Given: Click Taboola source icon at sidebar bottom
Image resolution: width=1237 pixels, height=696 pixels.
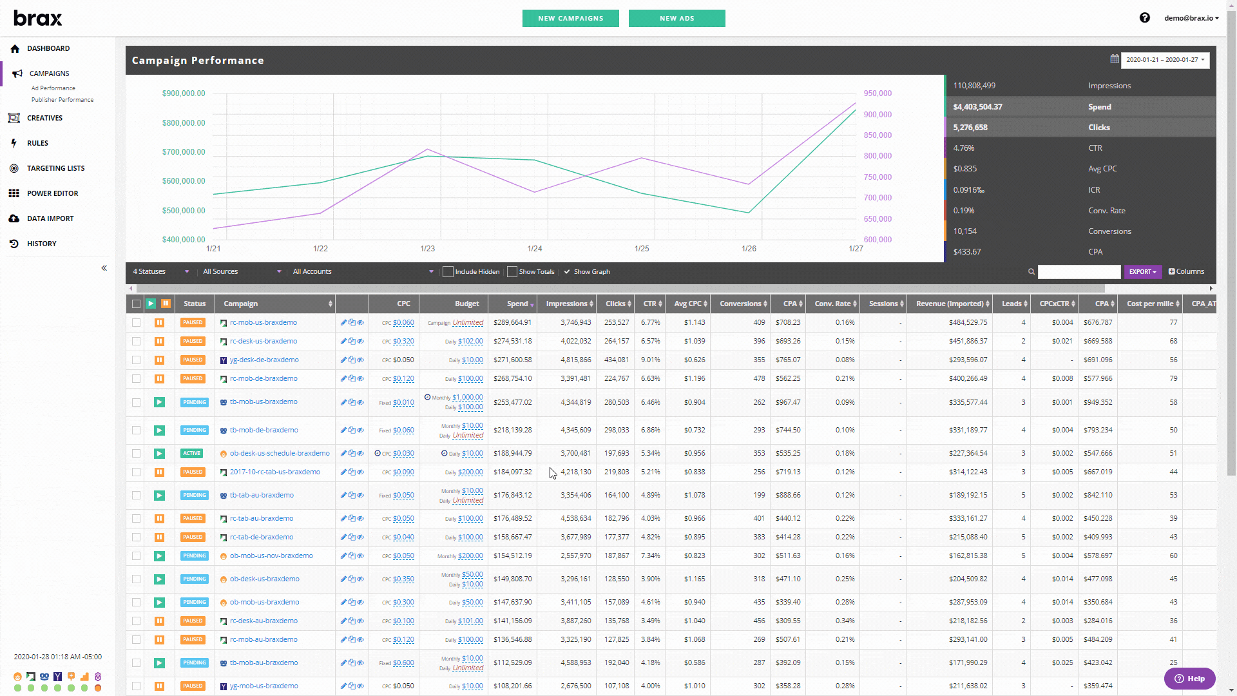Looking at the screenshot, I should click(44, 677).
